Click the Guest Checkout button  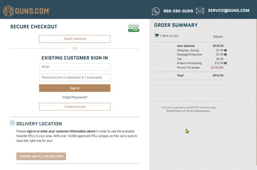click(x=75, y=39)
